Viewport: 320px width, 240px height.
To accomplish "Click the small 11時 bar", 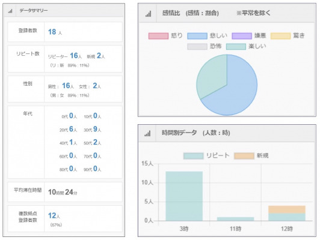I will click(x=236, y=219).
